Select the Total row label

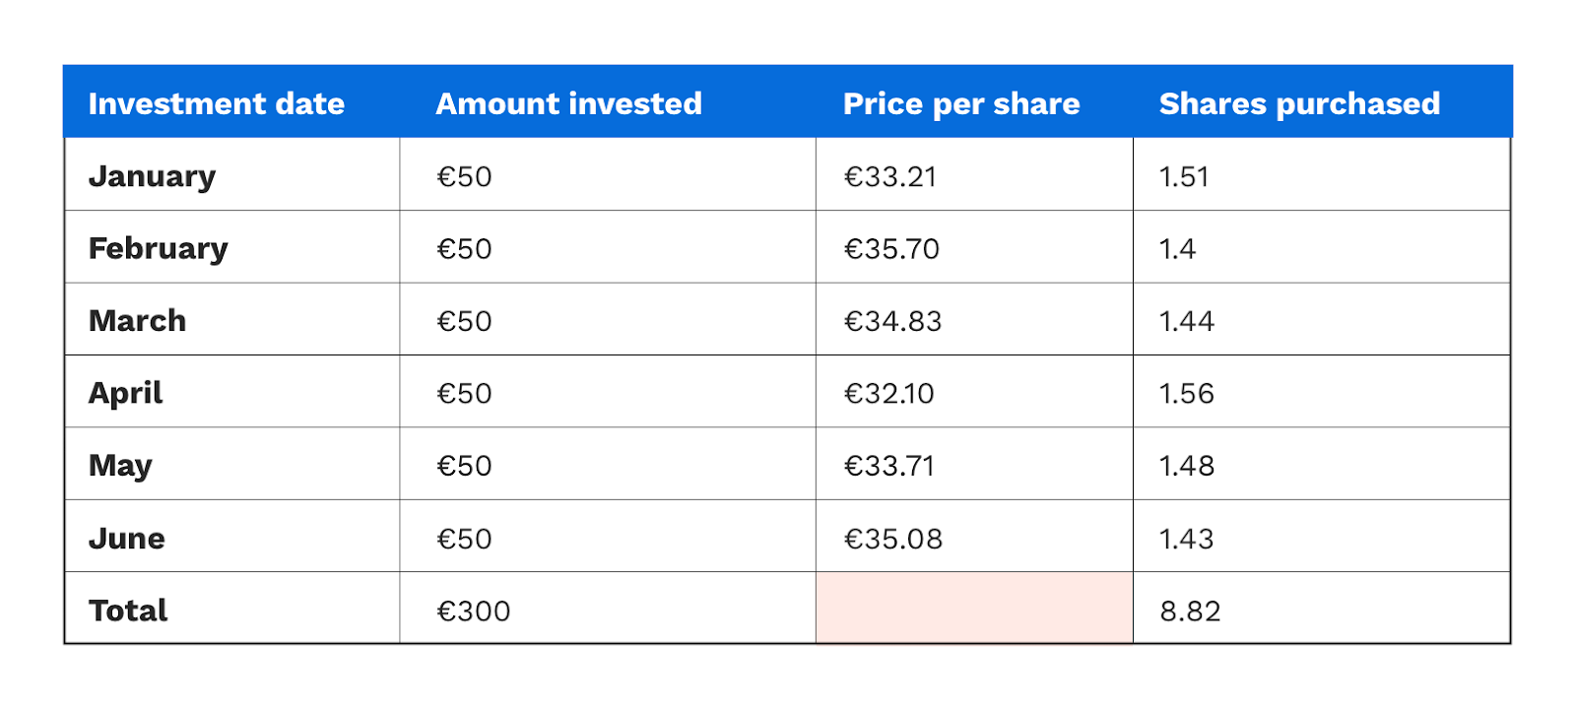pos(128,611)
